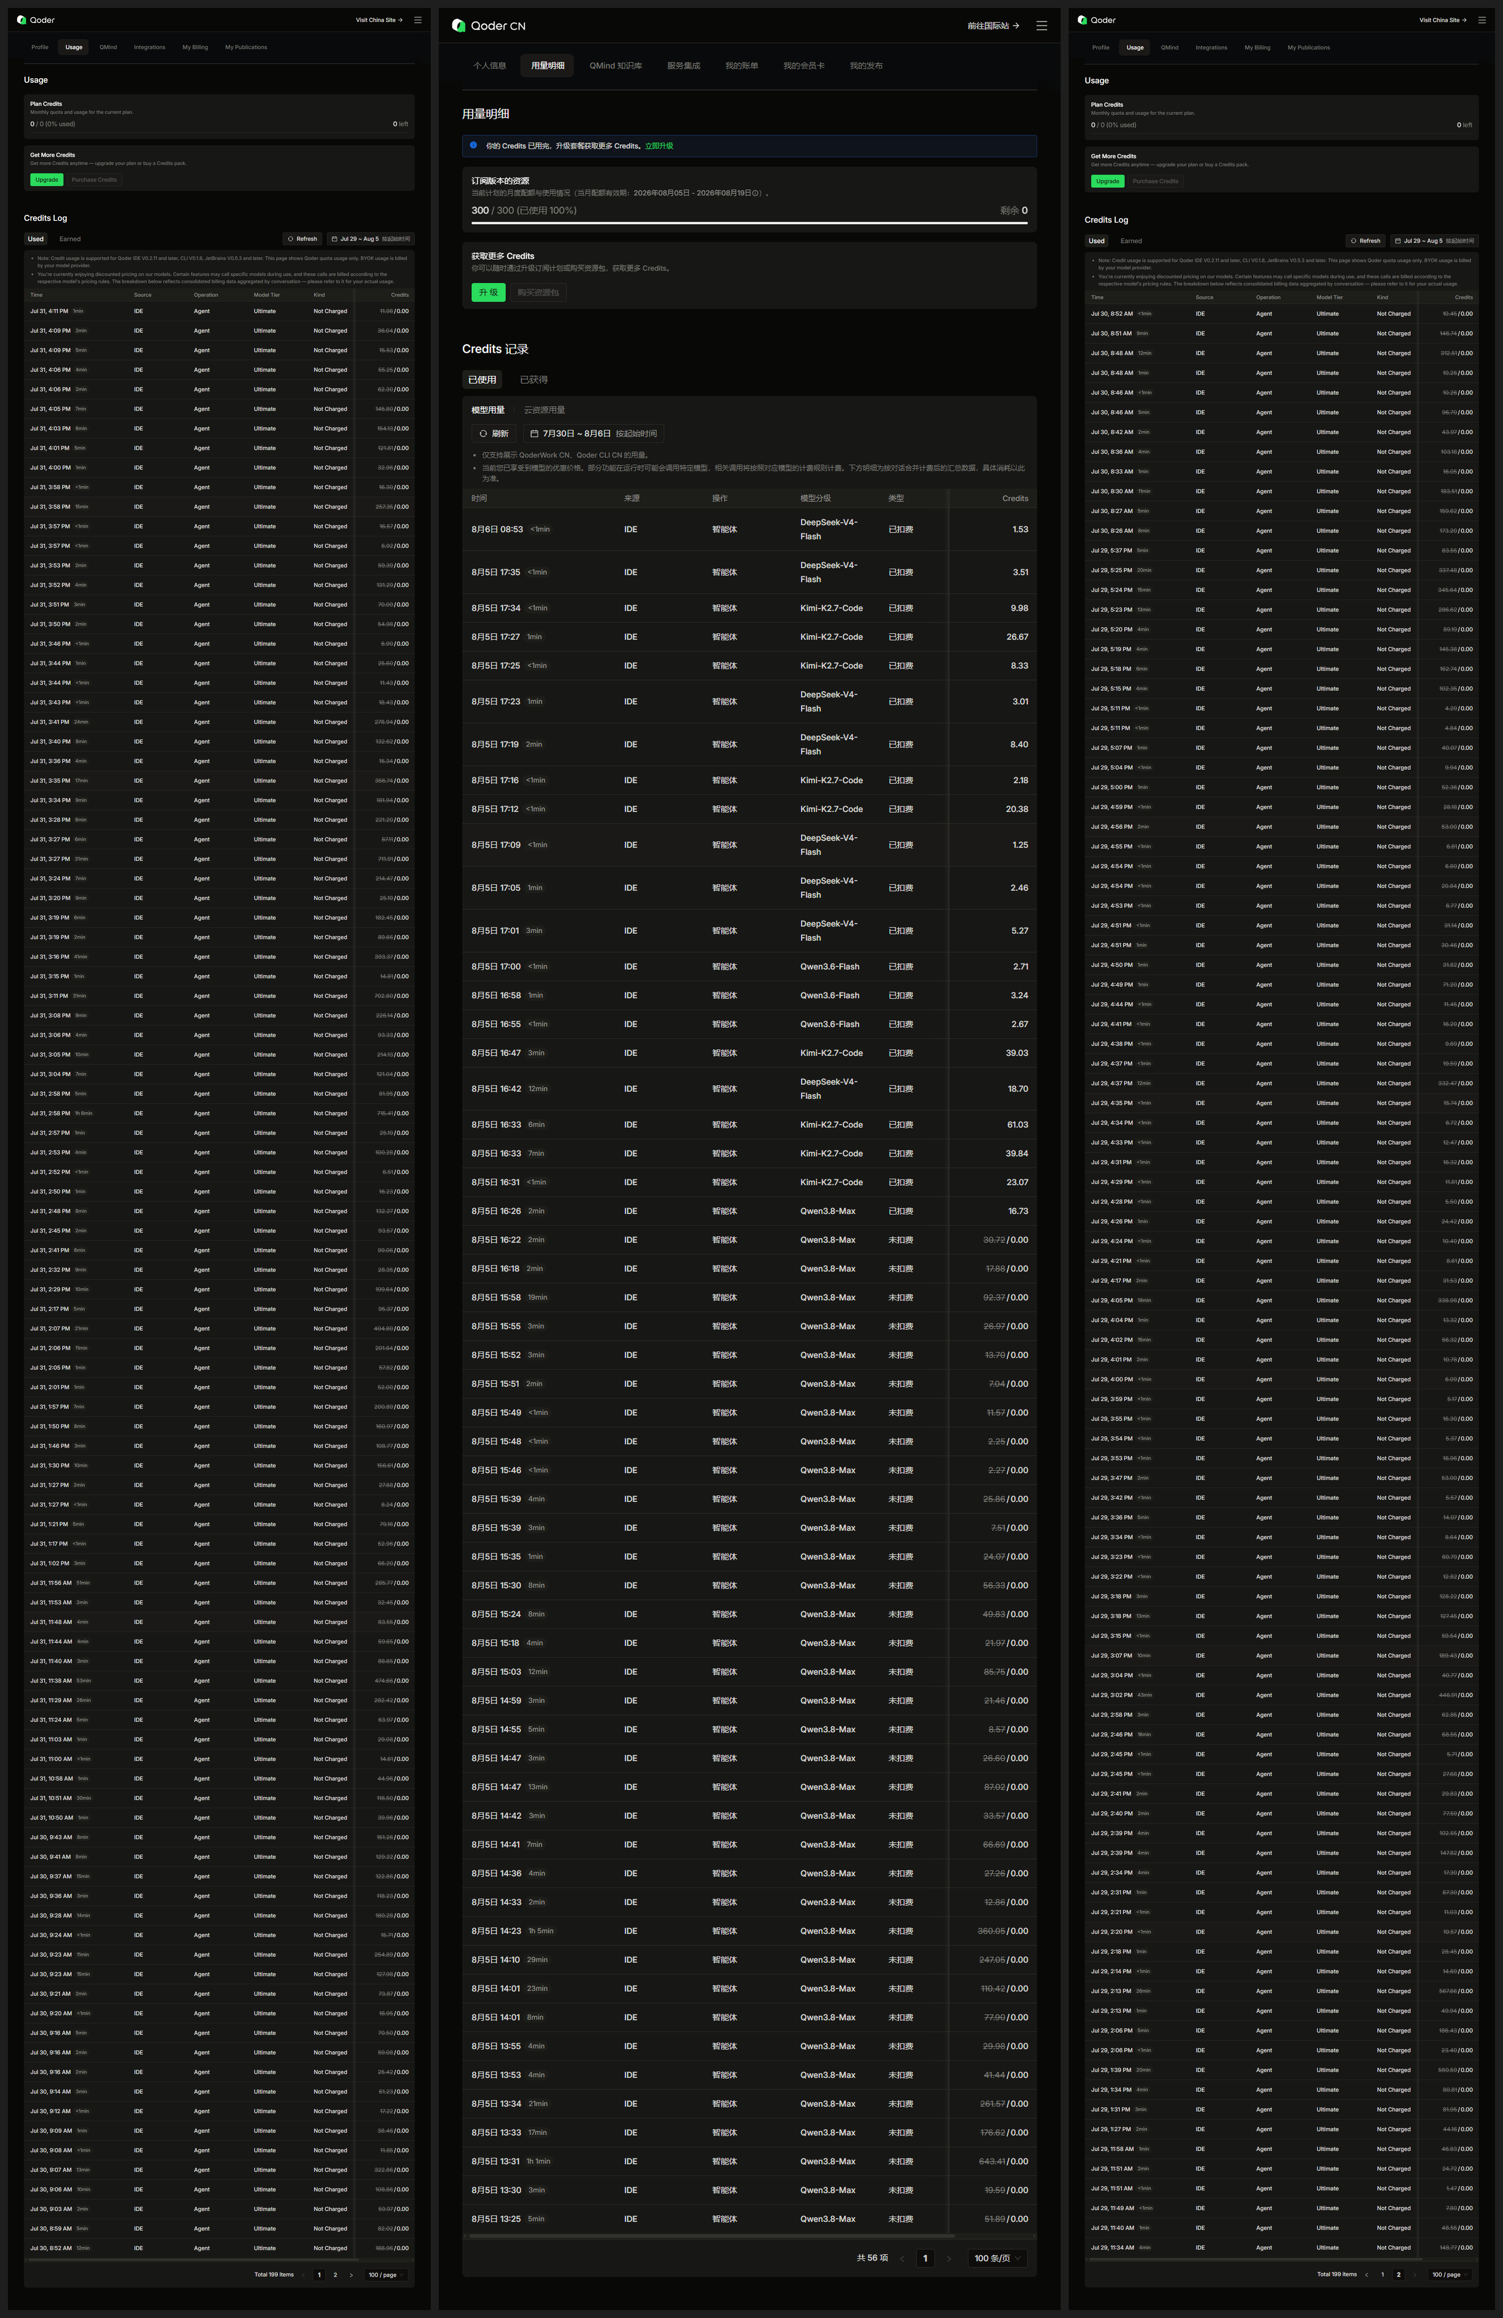The height and width of the screenshot is (2318, 1503).
Task: Open 100 / page dropdown in left panel
Action: [386, 2275]
